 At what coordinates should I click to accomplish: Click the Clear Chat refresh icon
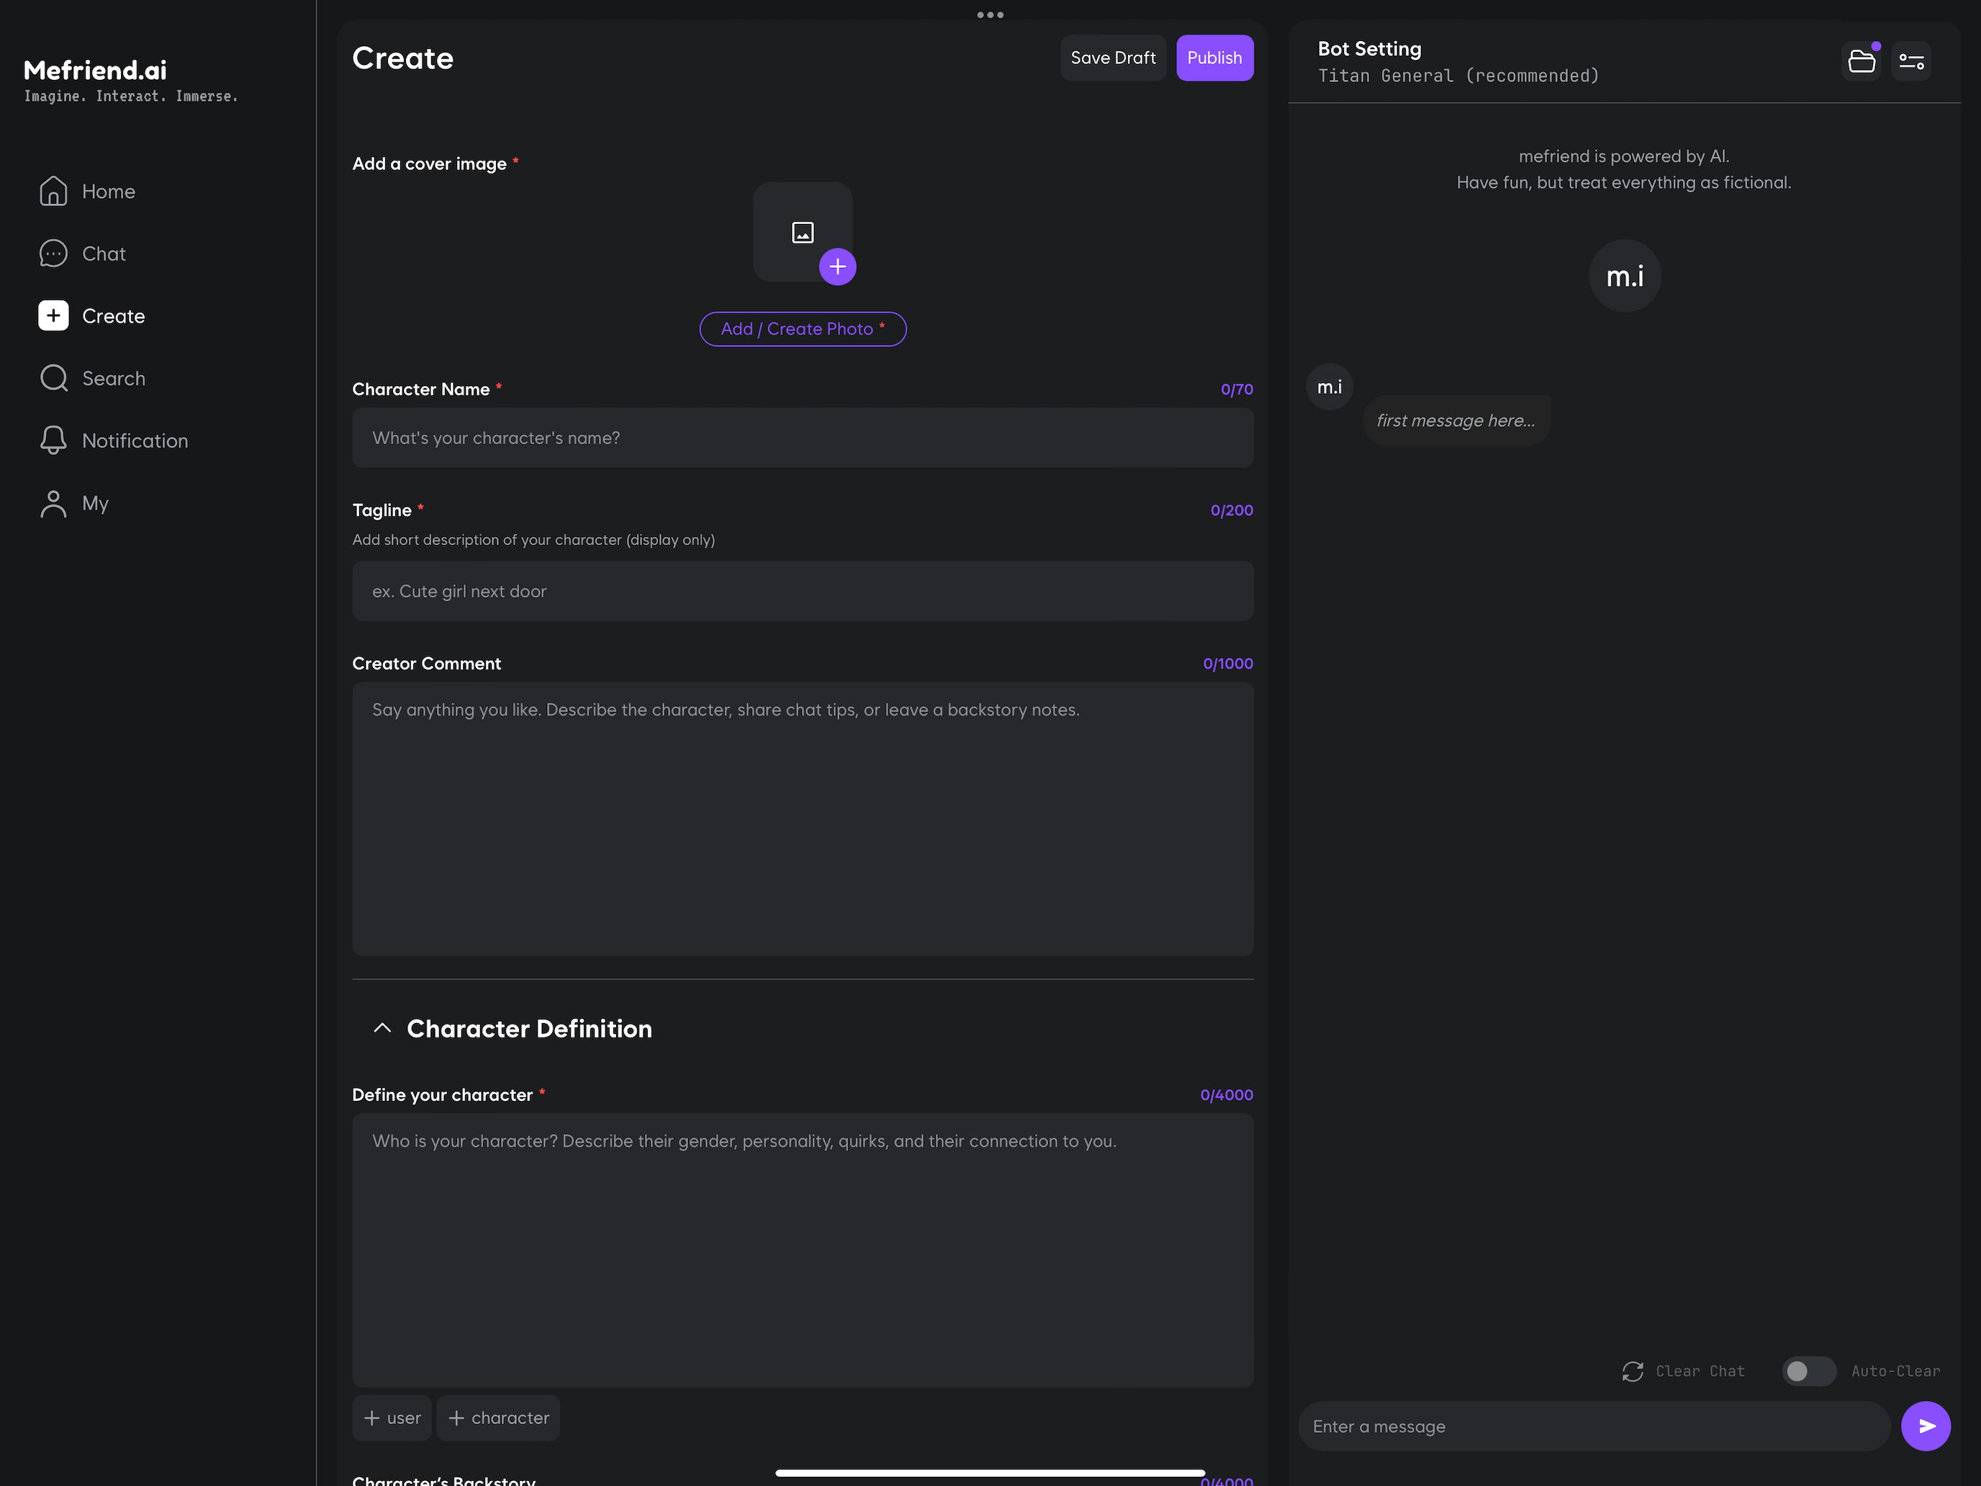pos(1632,1372)
